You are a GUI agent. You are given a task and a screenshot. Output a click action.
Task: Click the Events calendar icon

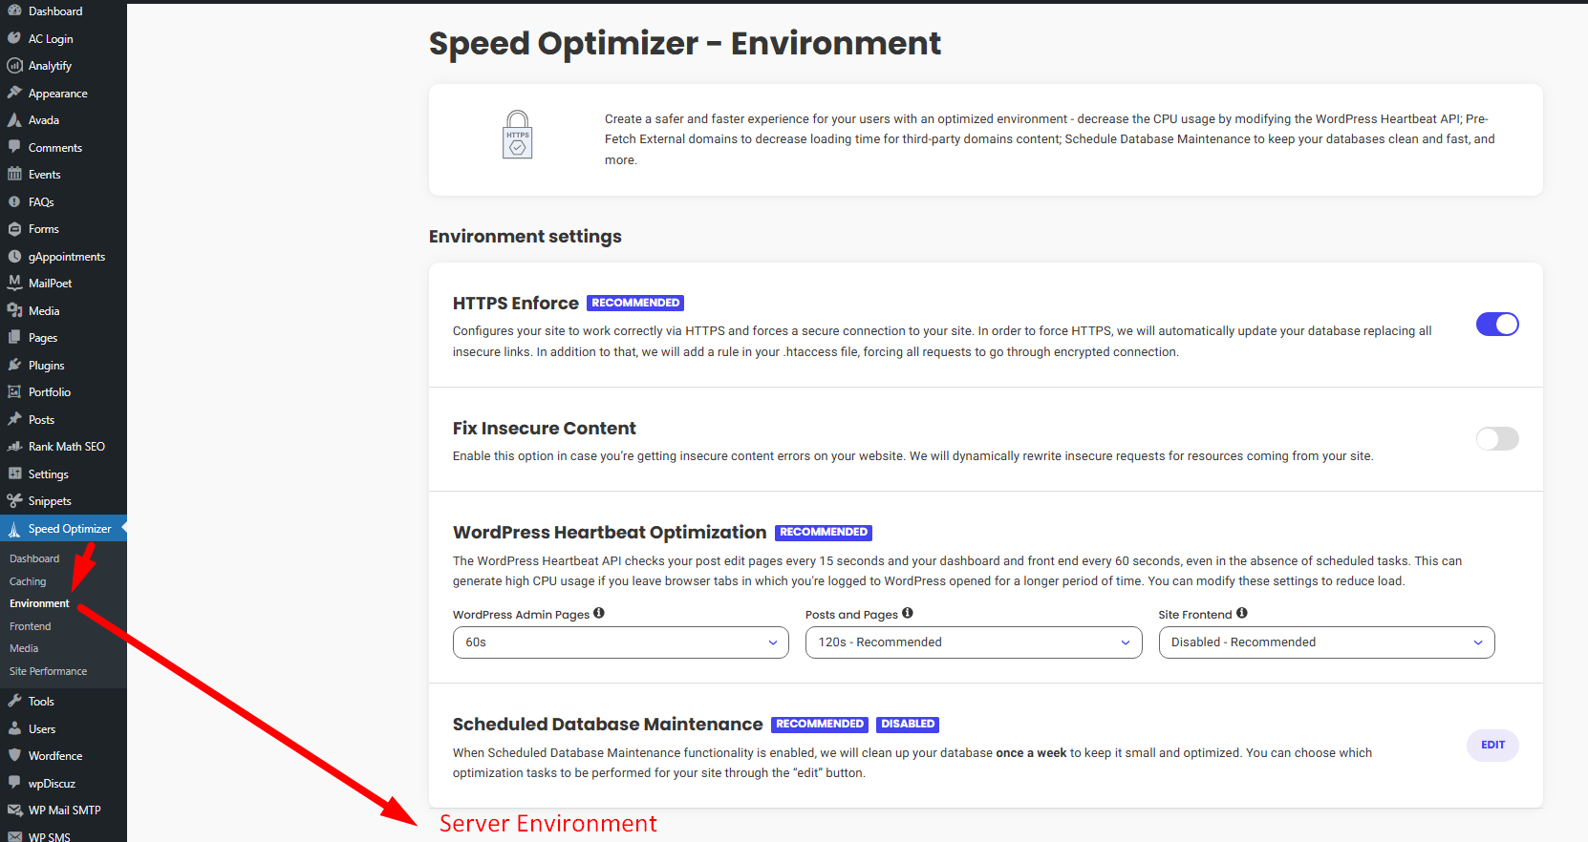(14, 174)
